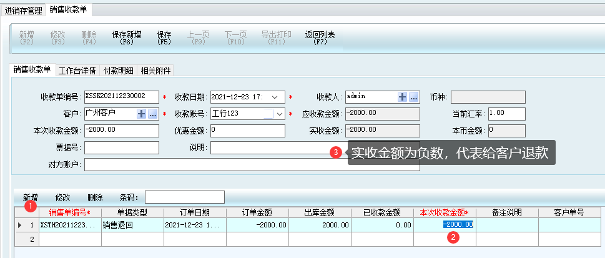The image size is (605, 258).
Task: Select the 进销存管理 top tab
Action: [x=22, y=9]
